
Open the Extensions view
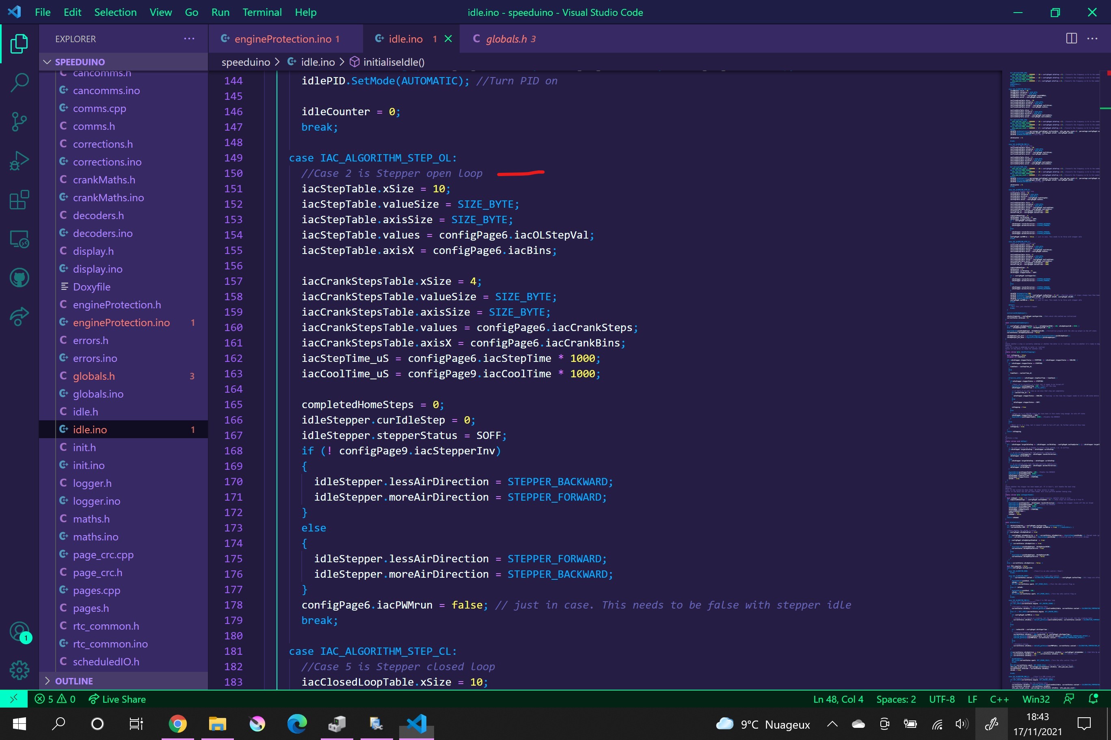point(19,200)
